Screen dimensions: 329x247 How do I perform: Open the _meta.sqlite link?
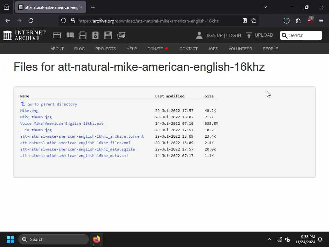(x=77, y=149)
